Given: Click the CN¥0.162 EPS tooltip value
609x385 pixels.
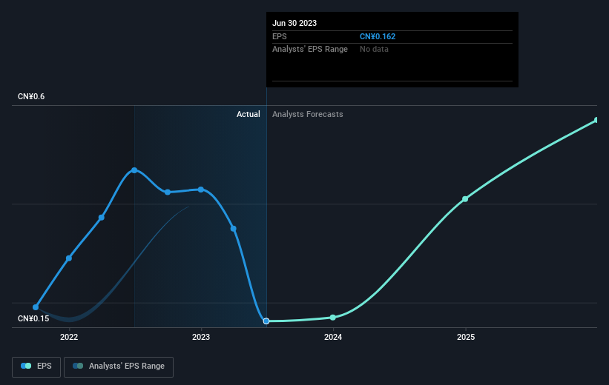Looking at the screenshot, I should click(x=378, y=36).
